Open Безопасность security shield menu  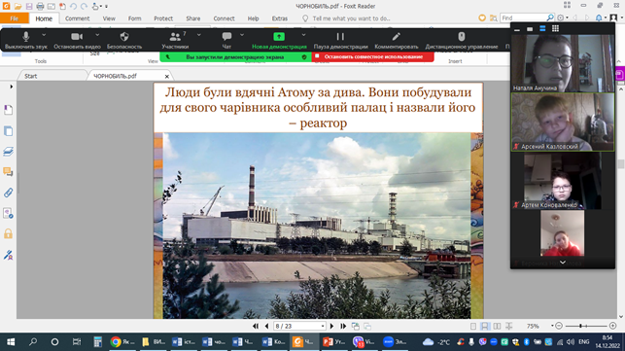[124, 40]
